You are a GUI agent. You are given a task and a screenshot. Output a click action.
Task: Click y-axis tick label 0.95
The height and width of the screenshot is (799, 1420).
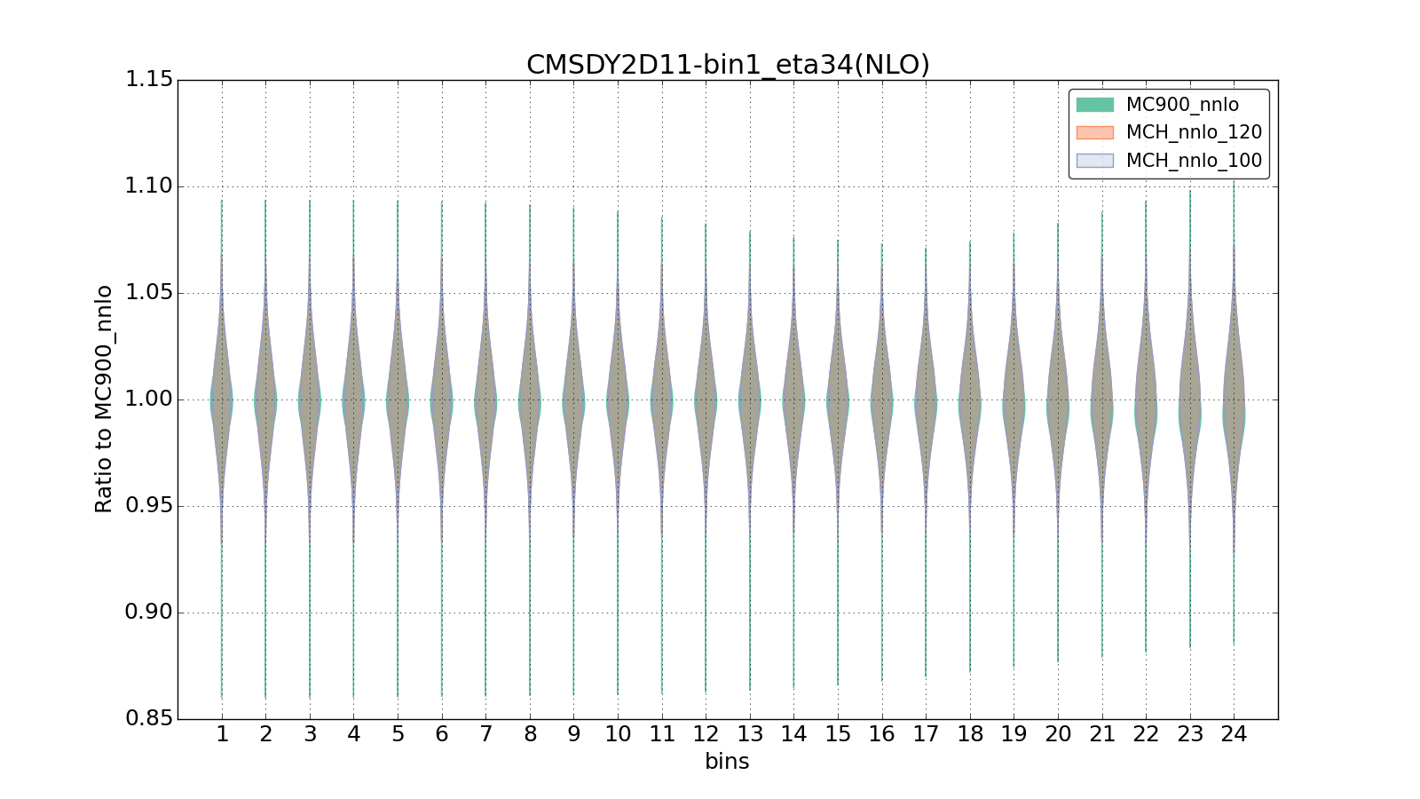click(x=149, y=506)
